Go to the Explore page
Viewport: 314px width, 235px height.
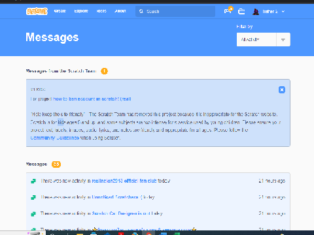pos(81,11)
